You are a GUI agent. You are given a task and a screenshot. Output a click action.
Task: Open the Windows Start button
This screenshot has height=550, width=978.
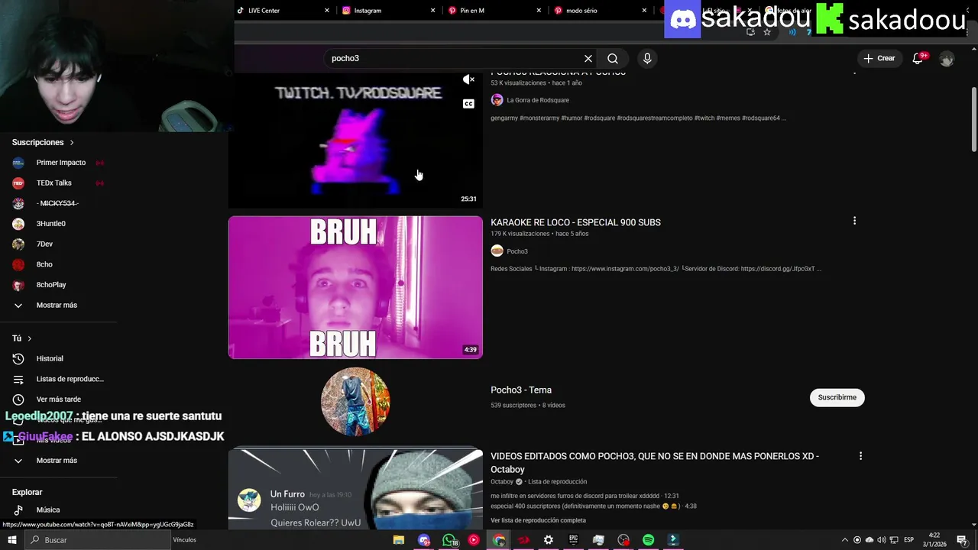pos(11,540)
